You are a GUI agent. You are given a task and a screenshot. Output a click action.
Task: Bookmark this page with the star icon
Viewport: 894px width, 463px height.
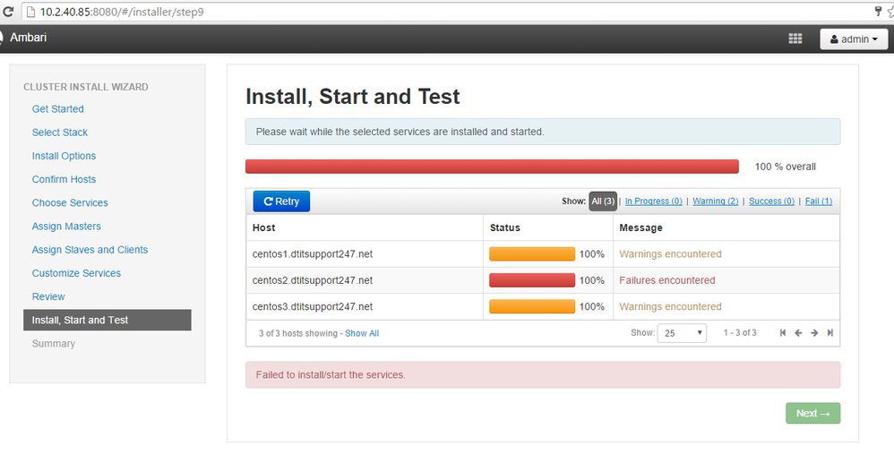tap(890, 12)
